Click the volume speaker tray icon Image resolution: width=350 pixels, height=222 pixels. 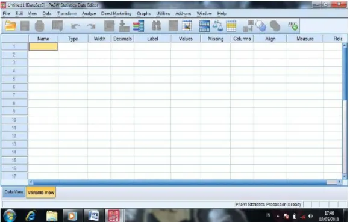[310, 216]
